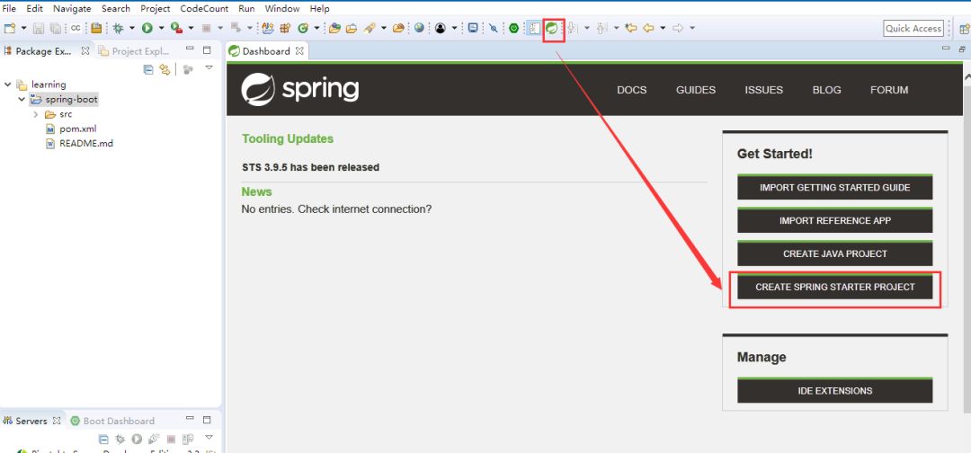This screenshot has height=453, width=971.
Task: Close the Dashboard editor tab
Action: pyautogui.click(x=299, y=51)
